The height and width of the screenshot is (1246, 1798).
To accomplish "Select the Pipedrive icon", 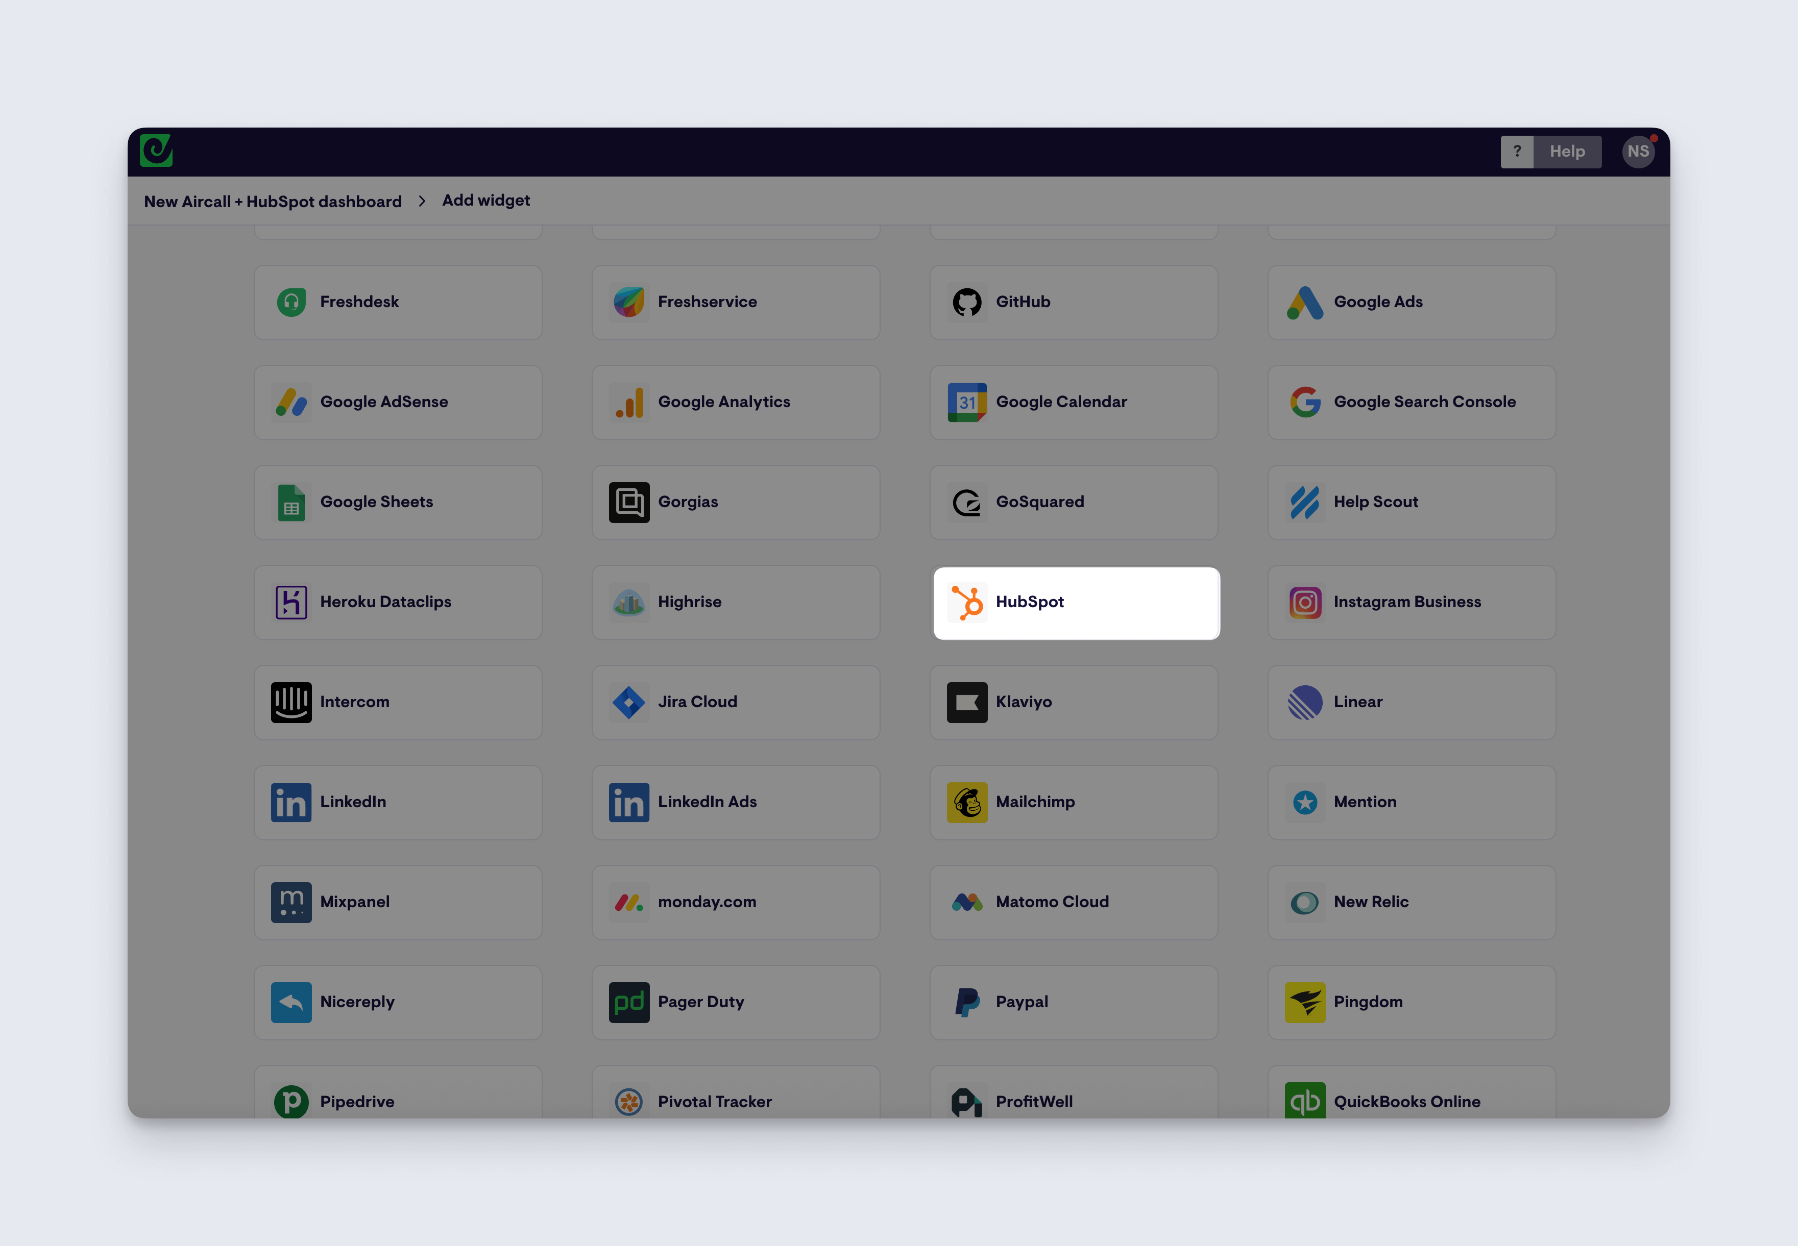I will [x=291, y=1100].
